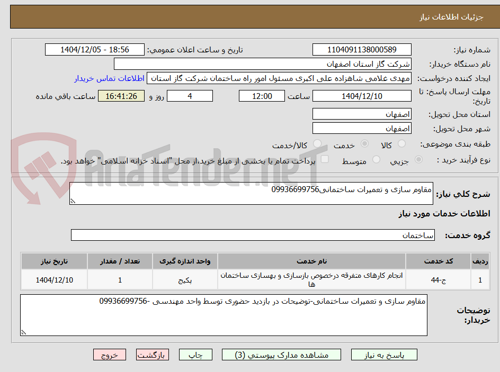The width and height of the screenshot is (500, 372).
Task: Click the ساعت field showing 12:00
Action: 262,96
